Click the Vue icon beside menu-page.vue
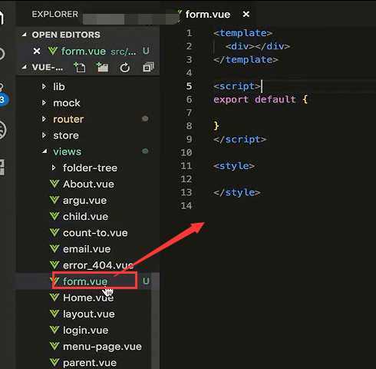Image resolution: width=376 pixels, height=369 pixels. 54,346
